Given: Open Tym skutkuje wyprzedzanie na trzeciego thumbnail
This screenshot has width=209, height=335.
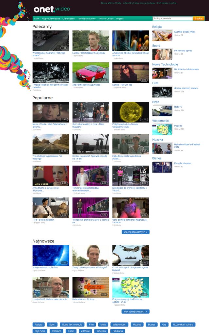Looking at the screenshot, I should click(51, 144).
